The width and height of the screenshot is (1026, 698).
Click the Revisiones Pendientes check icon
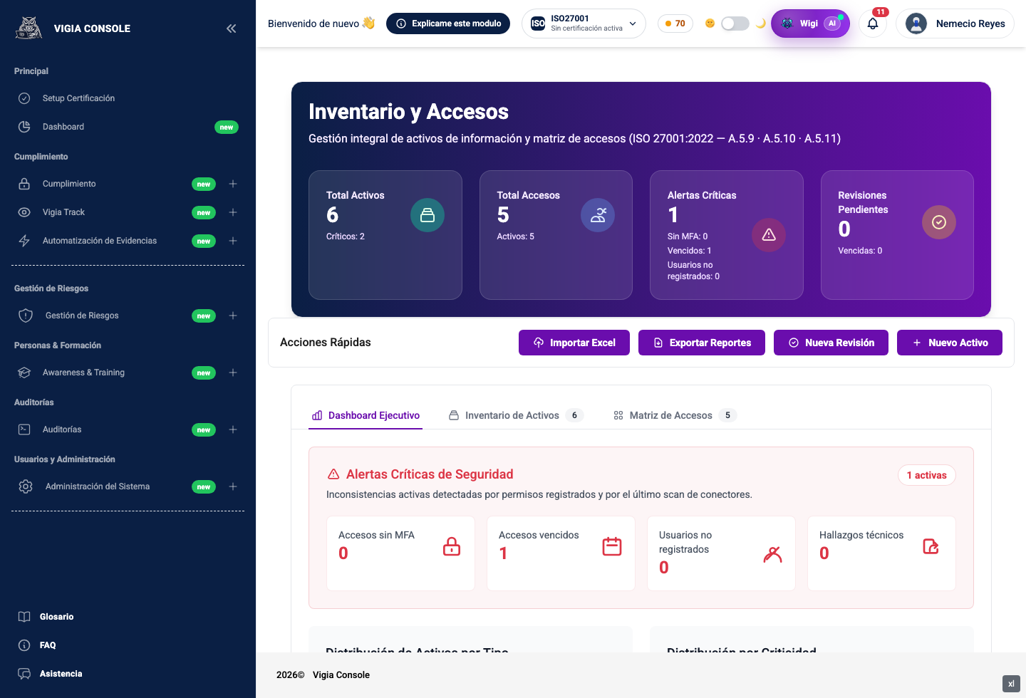[x=939, y=222]
